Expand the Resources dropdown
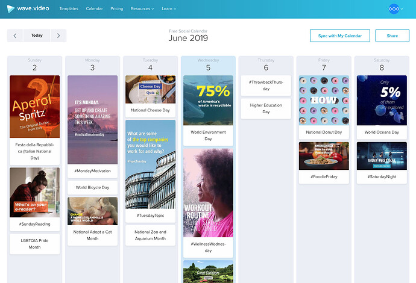The width and height of the screenshot is (416, 283). 142,9
